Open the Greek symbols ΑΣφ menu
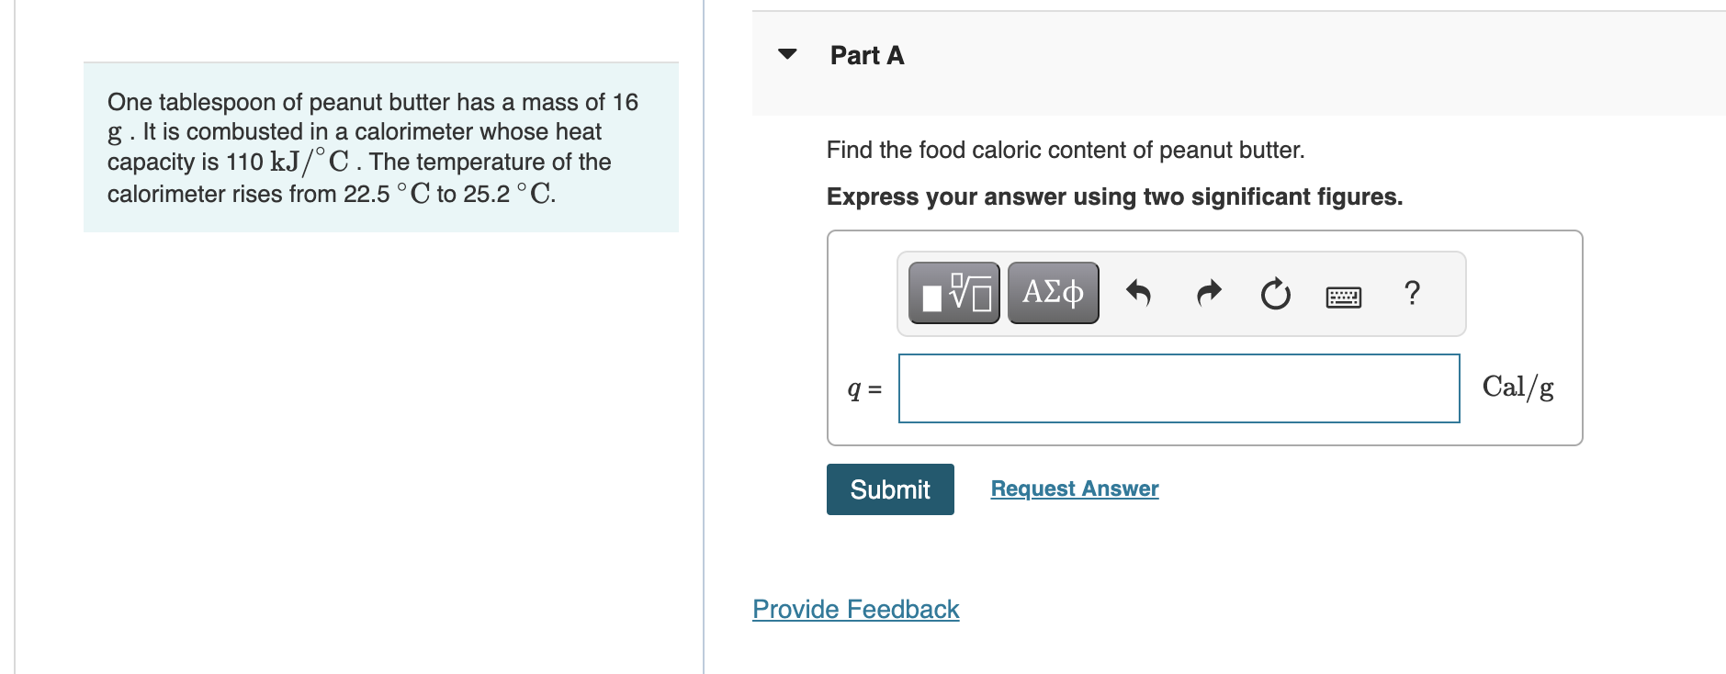The image size is (1726, 674). point(1053,293)
